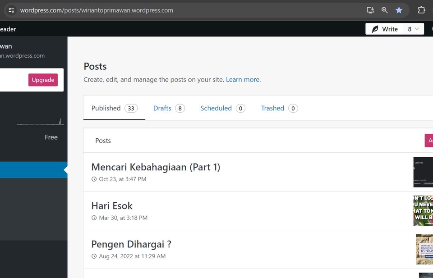Screen dimensions: 433x278
Task: Open the post Pengen Dihargai ?
Action: (x=131, y=244)
